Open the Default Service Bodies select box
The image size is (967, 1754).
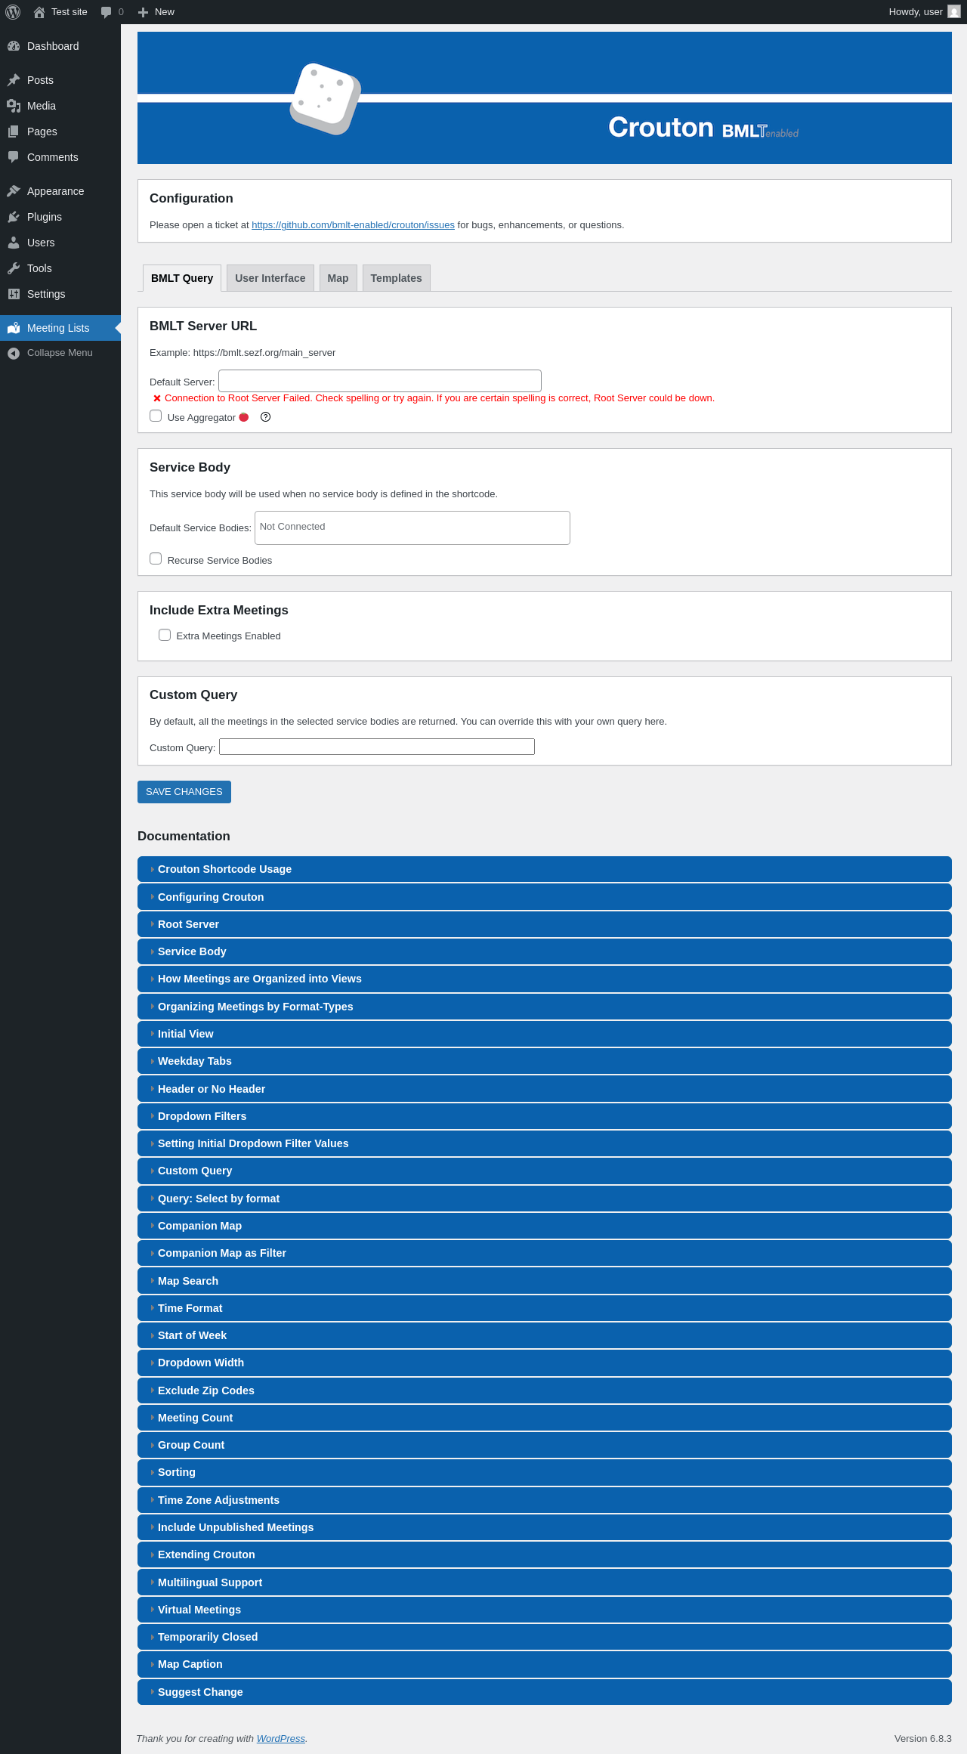click(412, 527)
